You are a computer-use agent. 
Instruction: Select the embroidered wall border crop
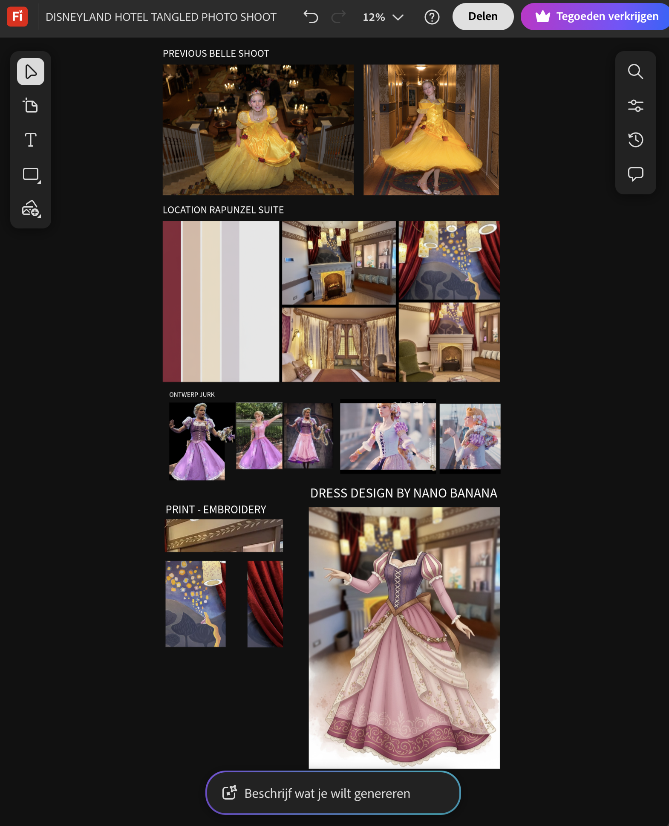(224, 535)
